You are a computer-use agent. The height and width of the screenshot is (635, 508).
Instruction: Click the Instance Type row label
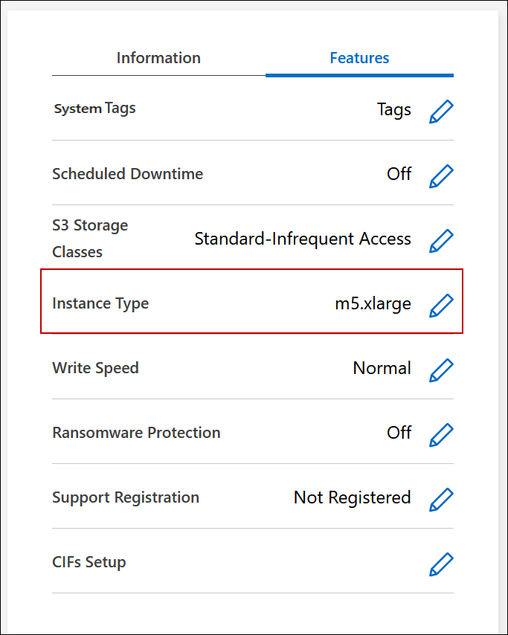tap(100, 303)
